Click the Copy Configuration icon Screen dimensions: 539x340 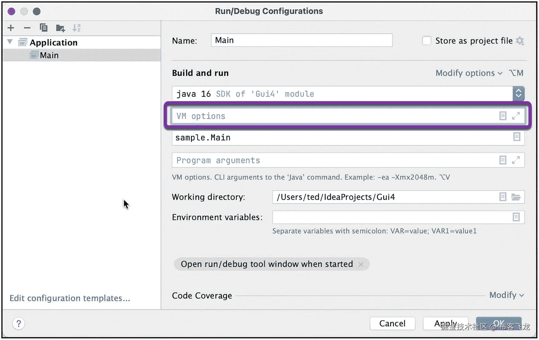[x=44, y=28]
